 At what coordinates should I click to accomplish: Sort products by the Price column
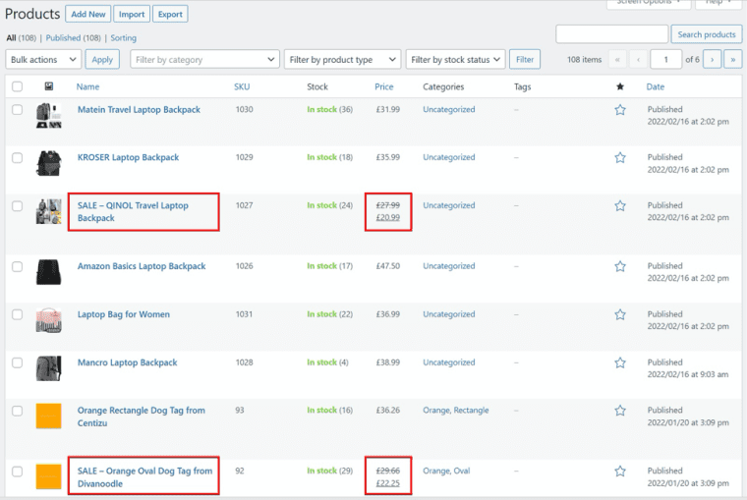tap(384, 86)
